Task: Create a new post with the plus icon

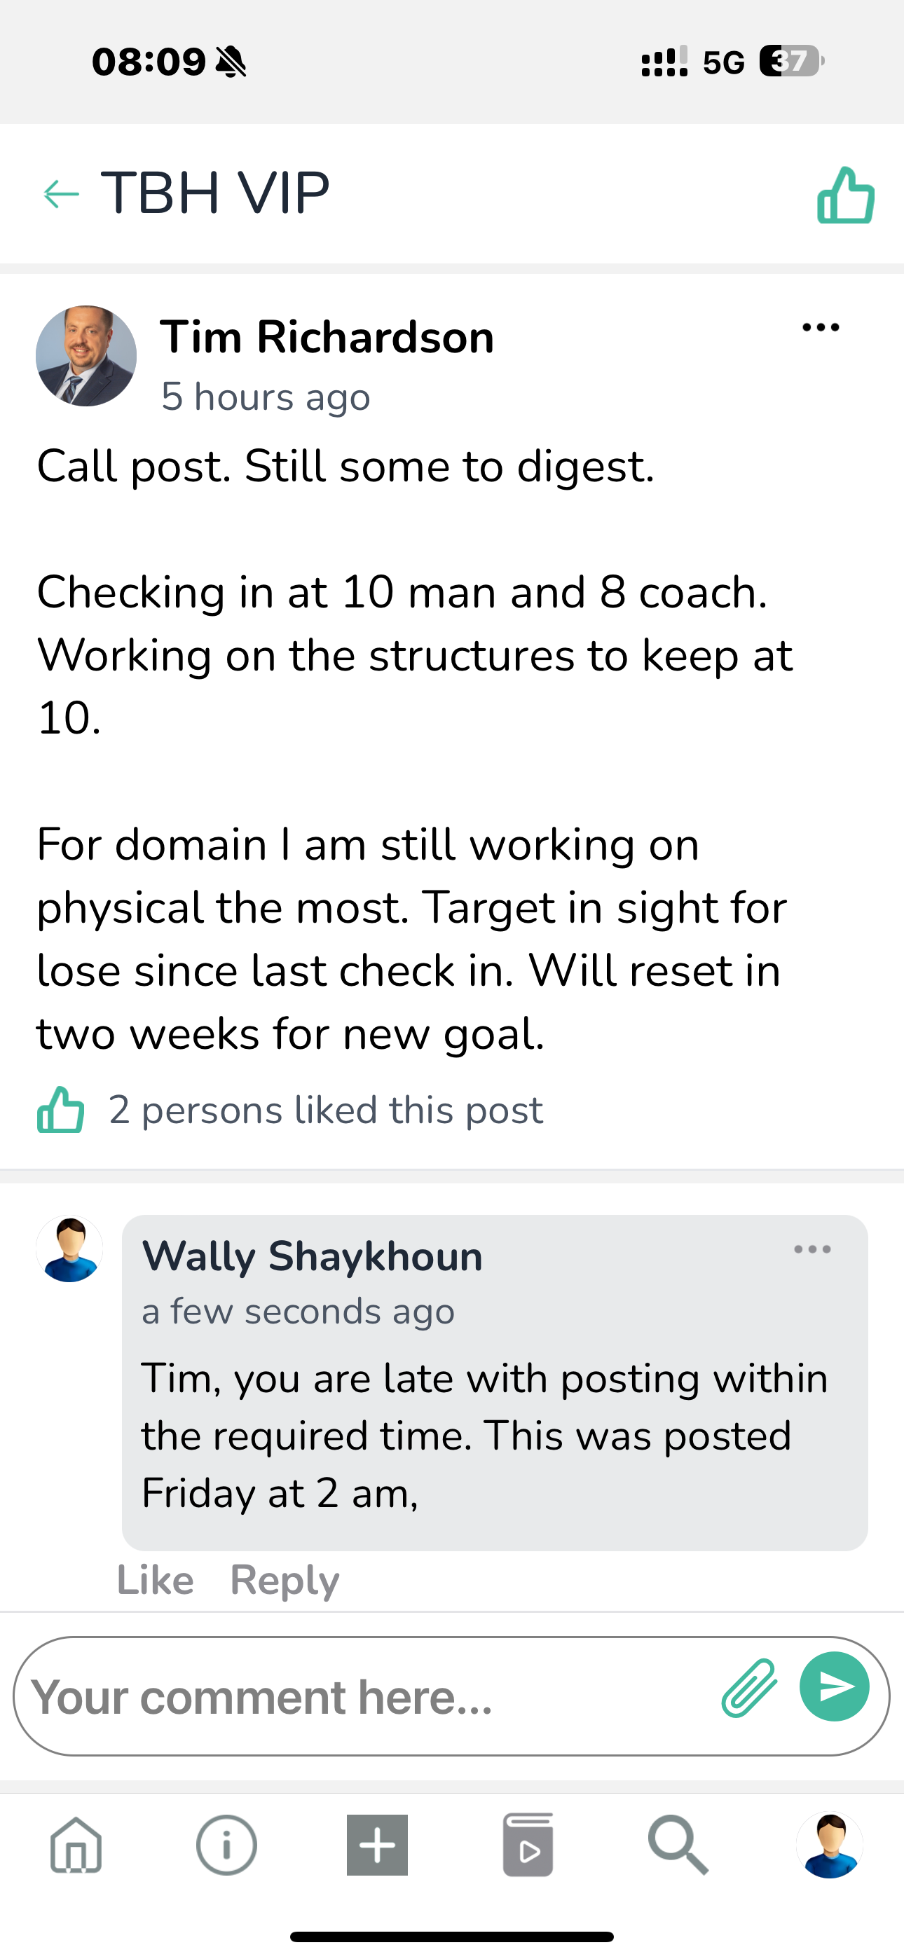Action: [378, 1845]
